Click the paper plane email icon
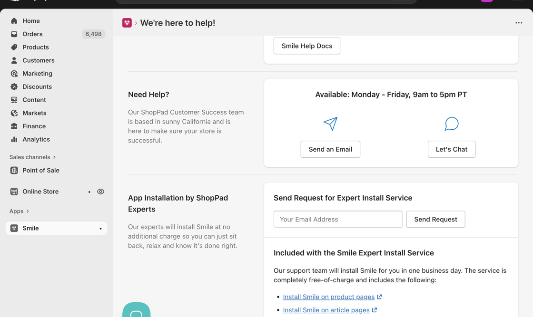The height and width of the screenshot is (317, 533). (x=330, y=124)
